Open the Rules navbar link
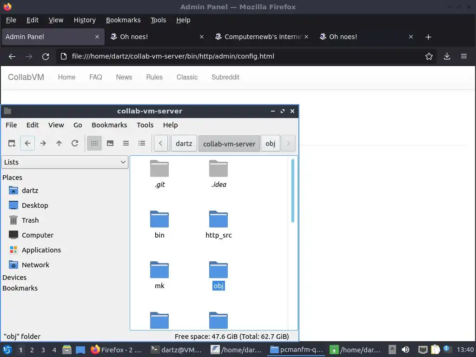Image resolution: width=476 pixels, height=357 pixels. [x=154, y=77]
